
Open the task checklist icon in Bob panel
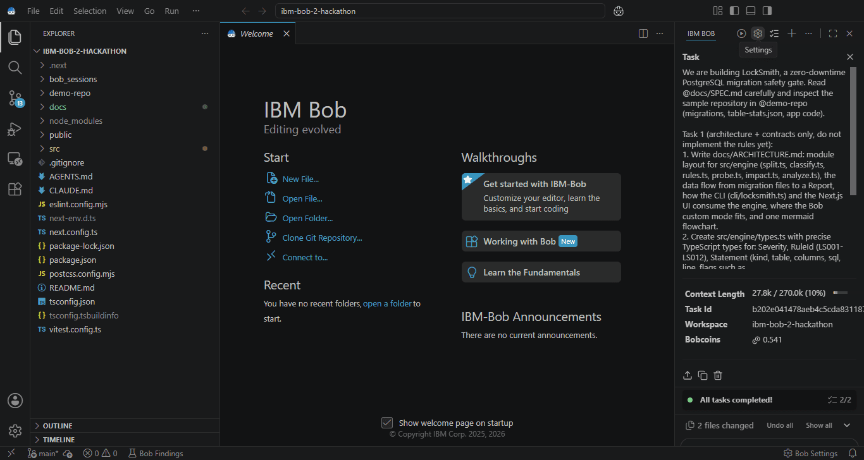pyautogui.click(x=774, y=33)
